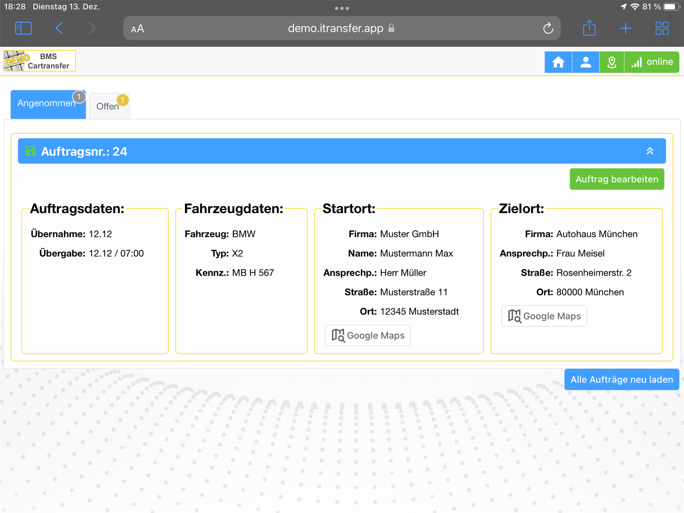Tap the three dots multitasking menu

point(342,8)
